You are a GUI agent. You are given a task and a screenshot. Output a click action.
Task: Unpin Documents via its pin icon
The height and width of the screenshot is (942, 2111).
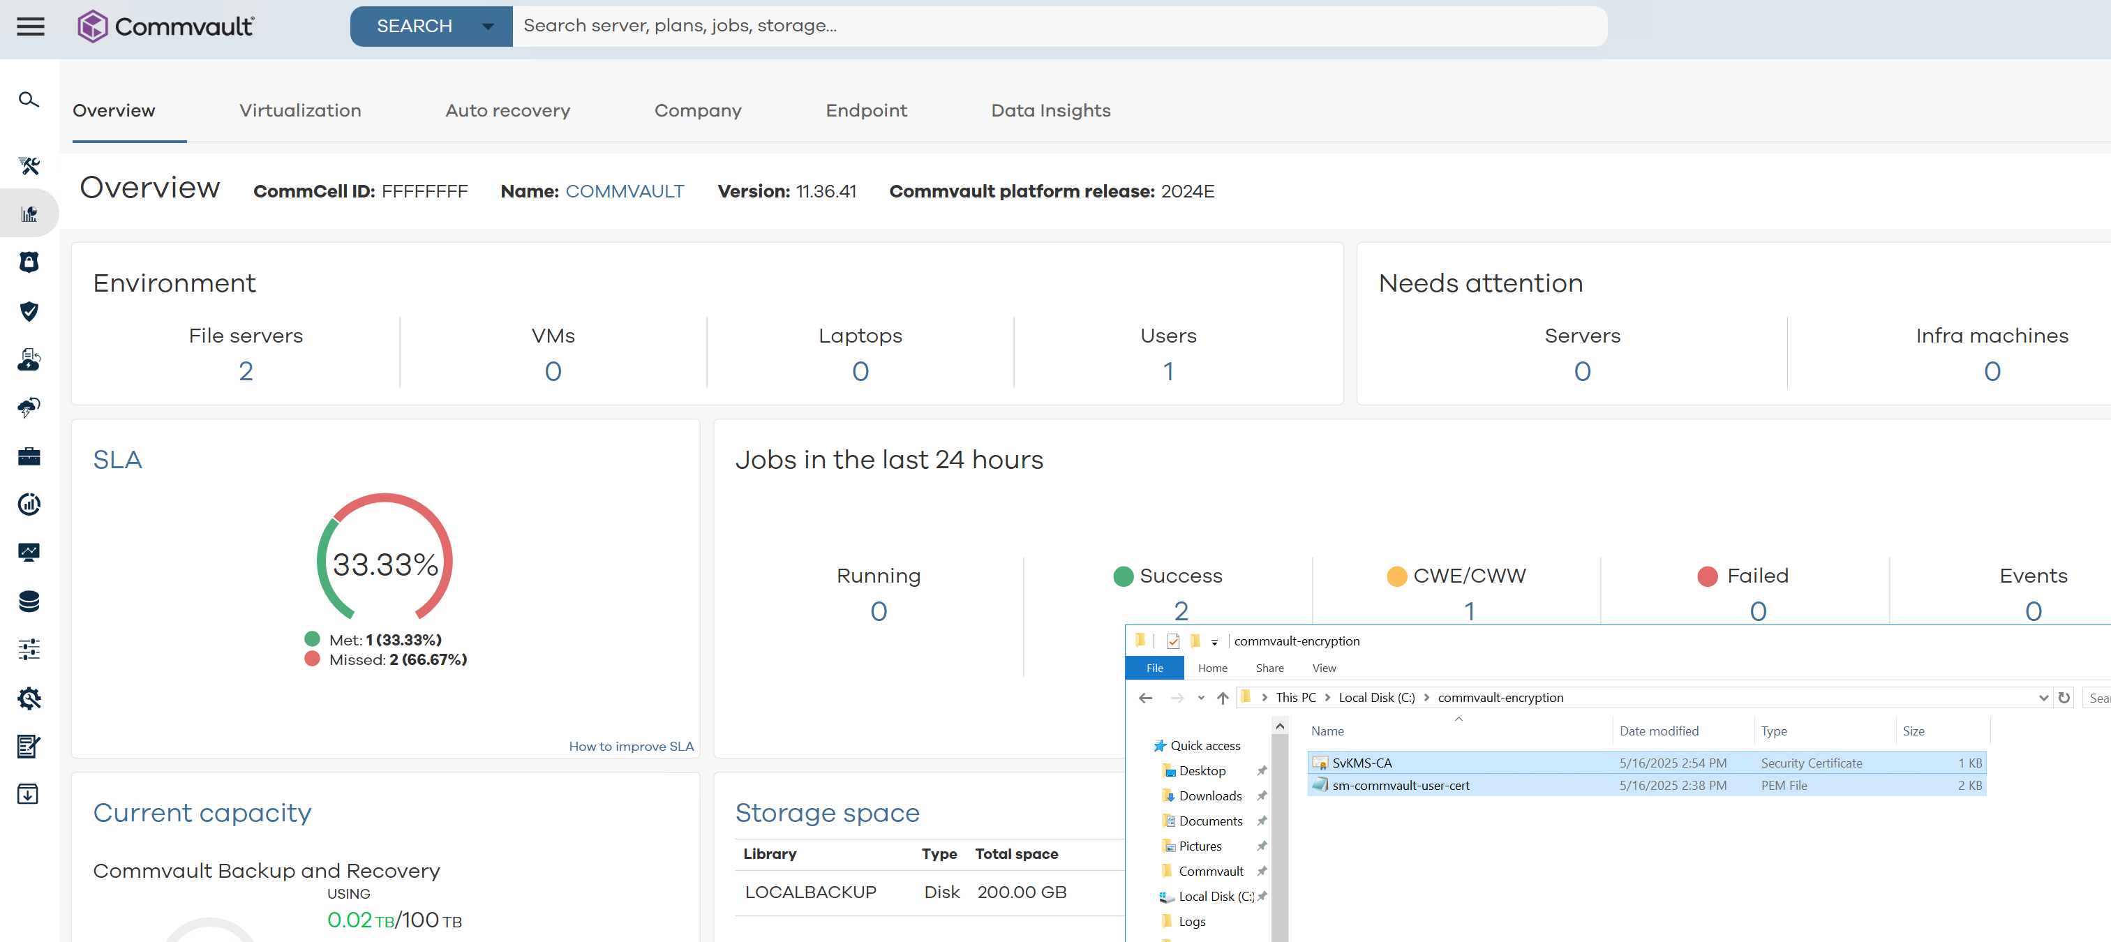point(1262,821)
